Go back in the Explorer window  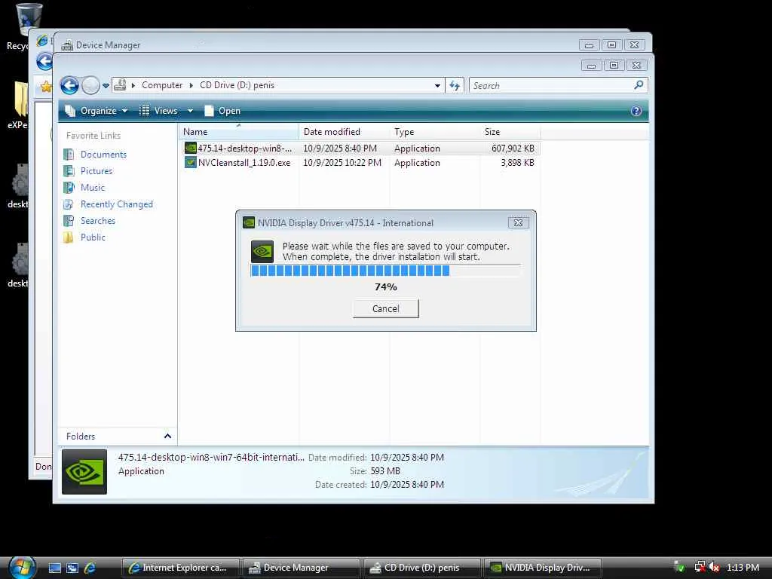(69, 86)
